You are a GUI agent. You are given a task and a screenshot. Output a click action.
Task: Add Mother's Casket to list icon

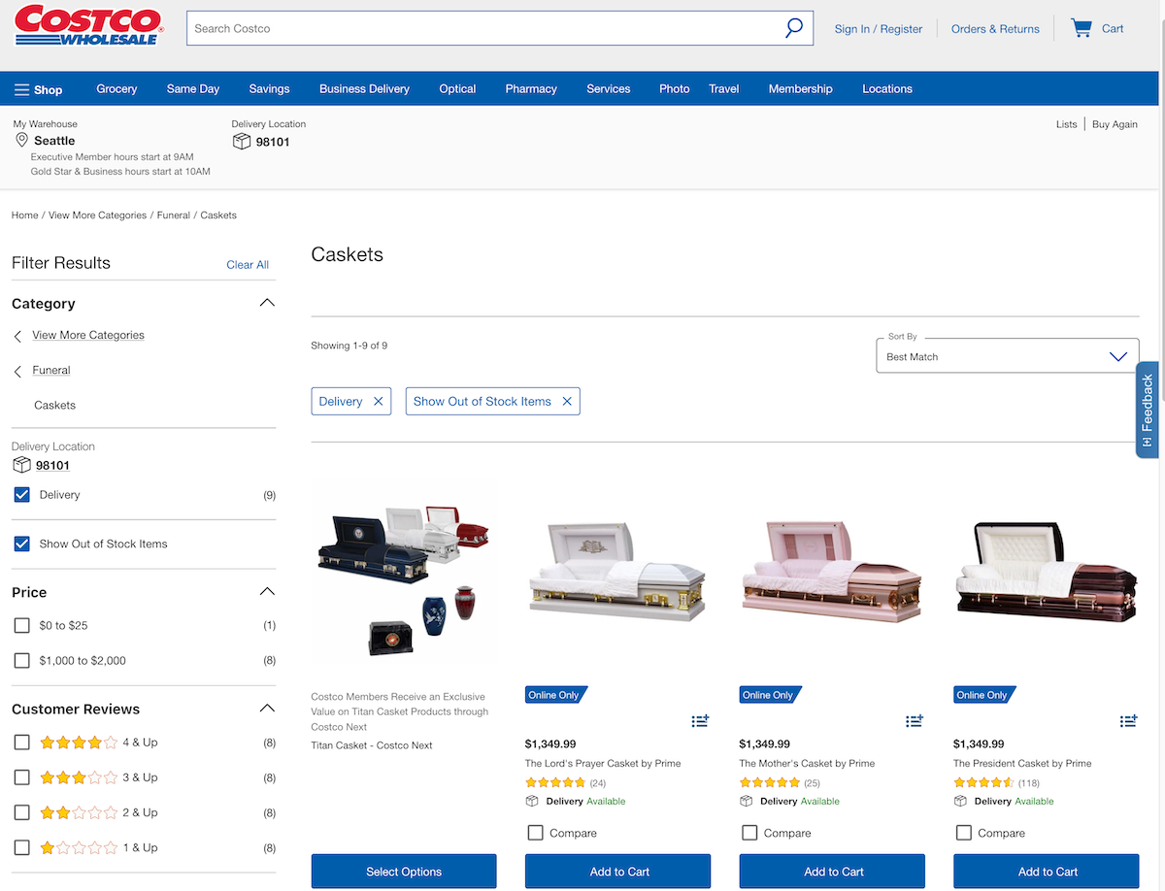(x=915, y=721)
